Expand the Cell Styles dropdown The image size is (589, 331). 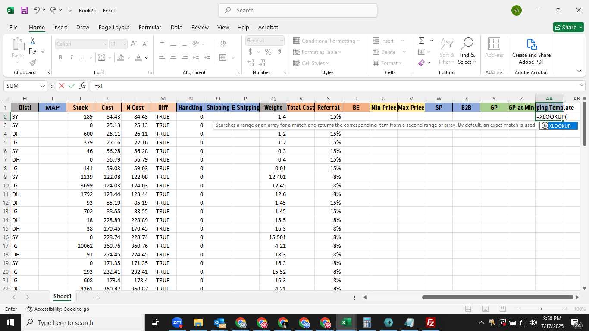click(x=328, y=63)
